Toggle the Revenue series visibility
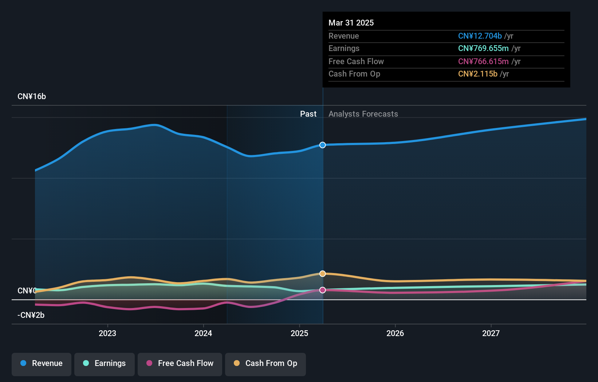 [x=41, y=364]
